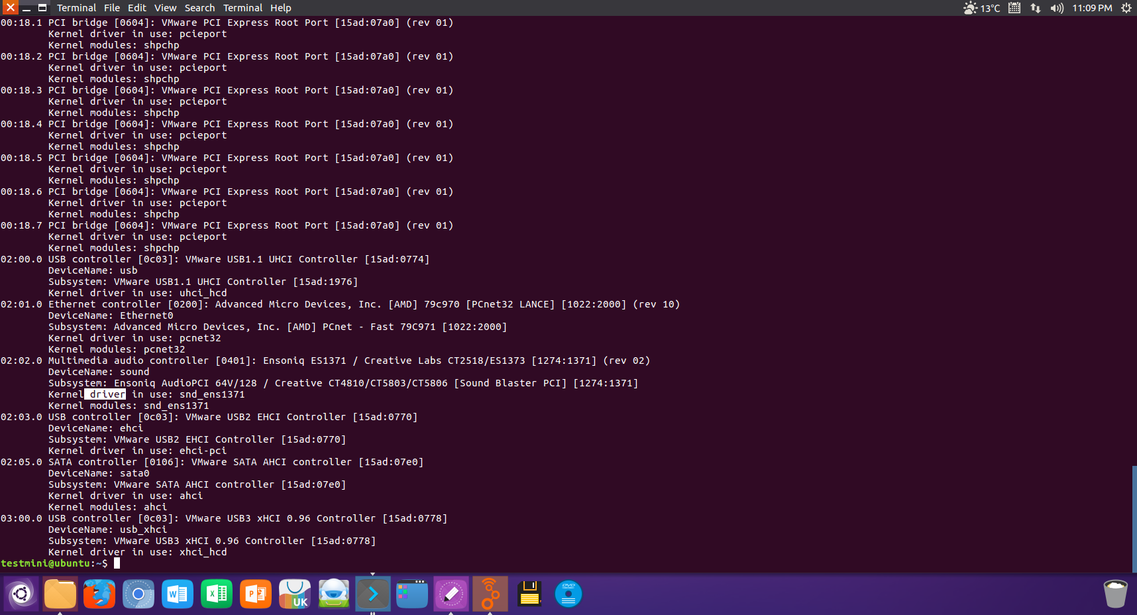Click the terminal arrow icon in dock
The width and height of the screenshot is (1137, 615).
tap(373, 594)
